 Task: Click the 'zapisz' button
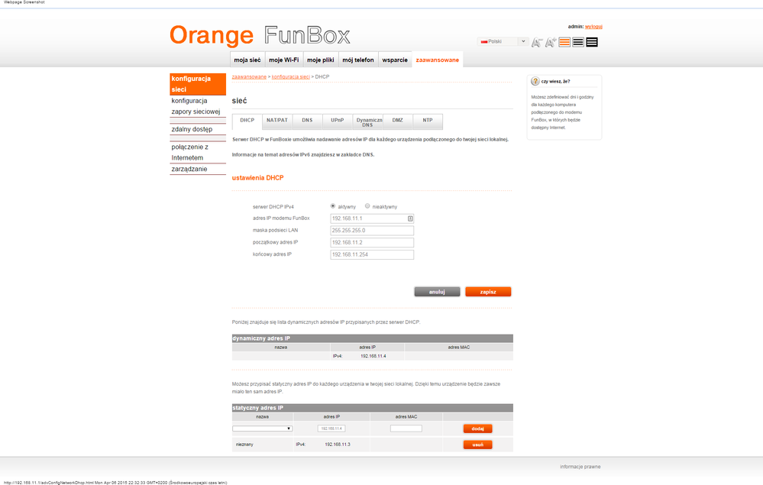[x=488, y=292]
